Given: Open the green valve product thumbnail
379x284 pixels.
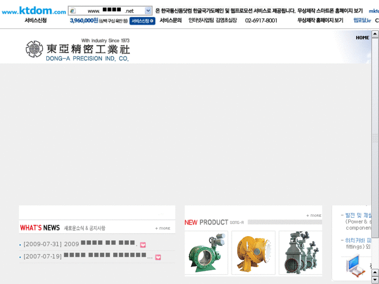Looking at the screenshot, I should click(206, 253).
